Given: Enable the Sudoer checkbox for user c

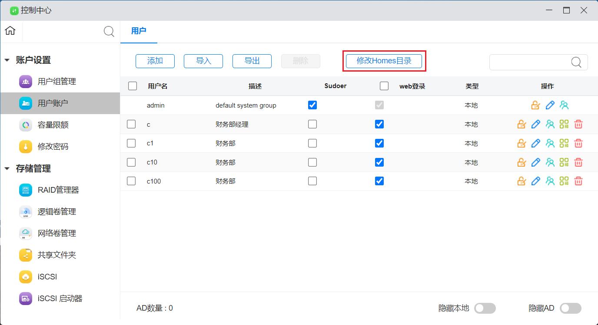Looking at the screenshot, I should pyautogui.click(x=312, y=124).
